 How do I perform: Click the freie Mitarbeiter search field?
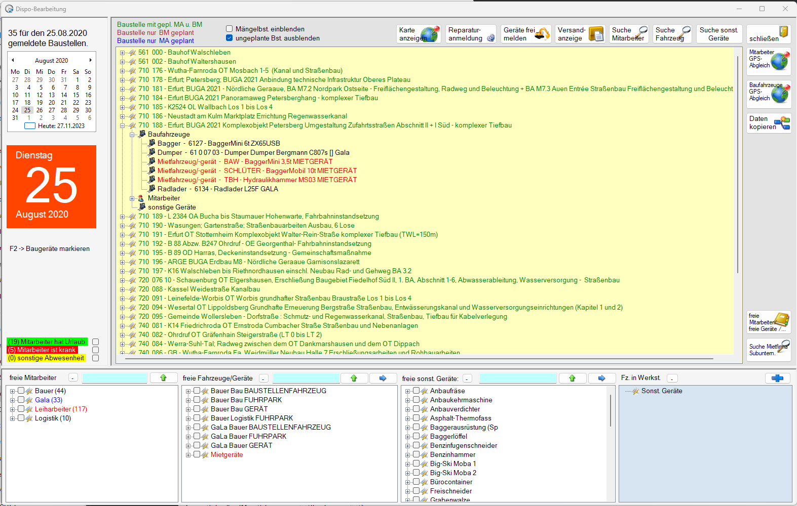pyautogui.click(x=115, y=378)
